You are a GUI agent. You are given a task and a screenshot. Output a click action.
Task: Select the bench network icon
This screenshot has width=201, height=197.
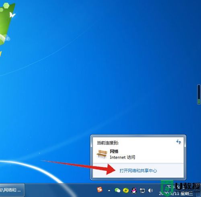coord(102,154)
